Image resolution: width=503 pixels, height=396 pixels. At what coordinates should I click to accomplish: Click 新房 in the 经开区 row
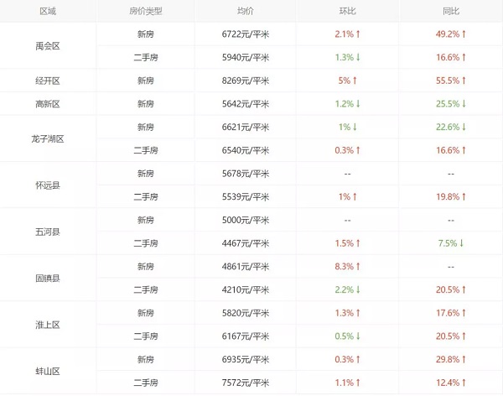coord(146,81)
